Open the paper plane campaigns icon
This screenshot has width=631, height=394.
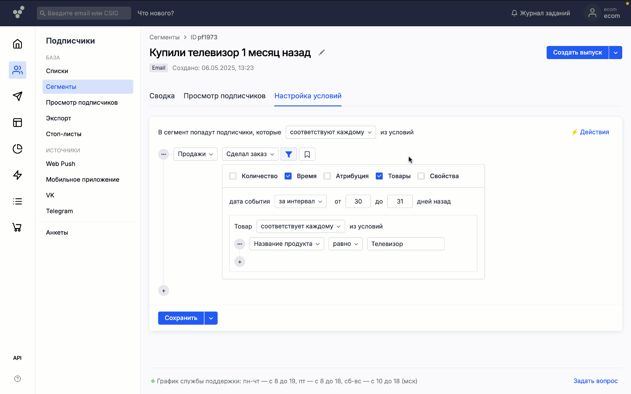coord(18,96)
